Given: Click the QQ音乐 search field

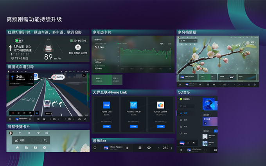Looking at the screenshot, I should [x=187, y=106].
